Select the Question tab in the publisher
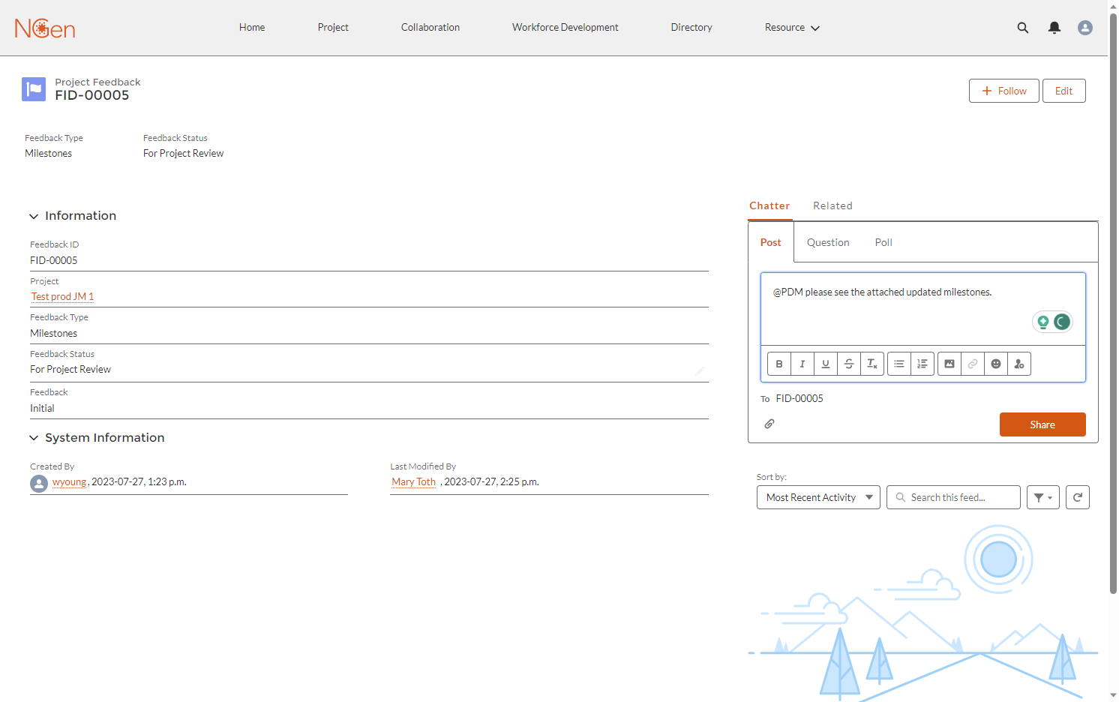The image size is (1119, 702). pyautogui.click(x=828, y=242)
